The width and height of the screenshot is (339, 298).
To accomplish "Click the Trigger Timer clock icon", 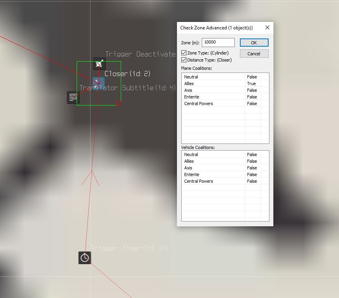I will 85,258.
